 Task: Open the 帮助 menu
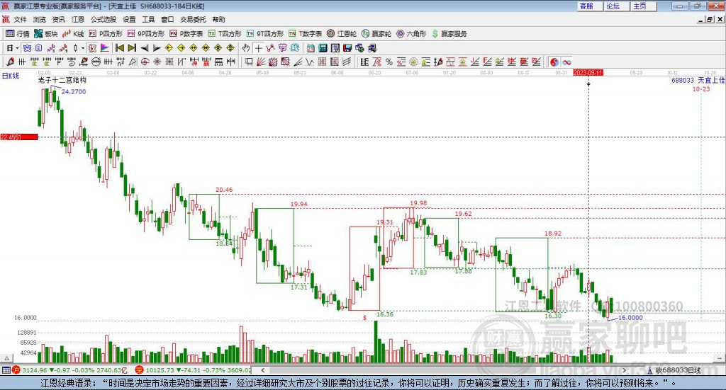[218, 19]
